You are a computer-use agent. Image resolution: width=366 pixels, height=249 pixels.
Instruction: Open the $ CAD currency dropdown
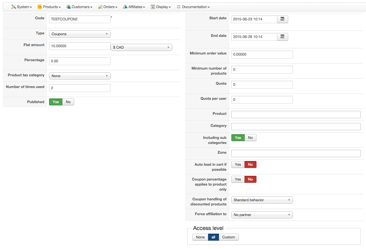click(x=141, y=48)
